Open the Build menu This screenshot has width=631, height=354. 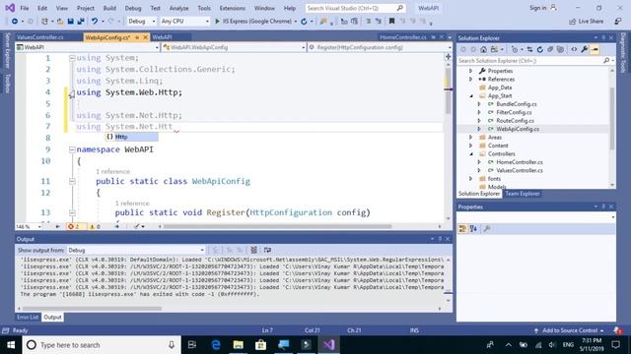[x=109, y=8]
